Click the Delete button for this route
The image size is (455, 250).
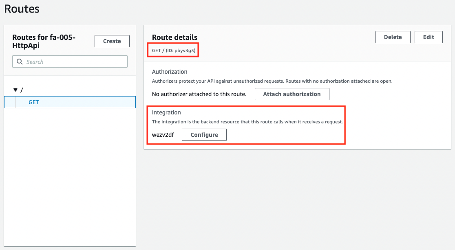pos(393,37)
